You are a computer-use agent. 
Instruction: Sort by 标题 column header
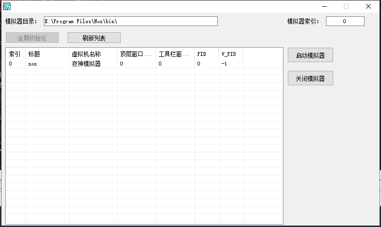click(47, 54)
